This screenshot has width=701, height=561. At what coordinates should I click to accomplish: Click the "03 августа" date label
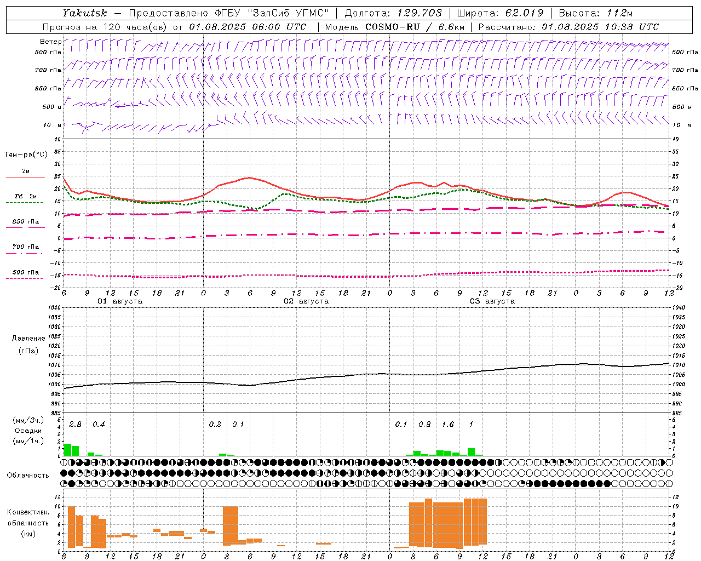[x=492, y=301]
